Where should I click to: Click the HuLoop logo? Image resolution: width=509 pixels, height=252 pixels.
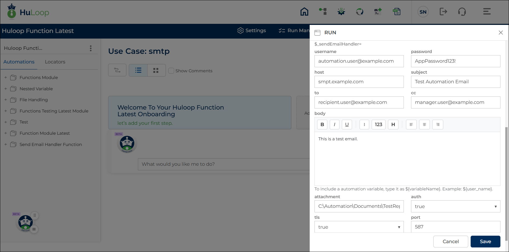click(x=28, y=12)
